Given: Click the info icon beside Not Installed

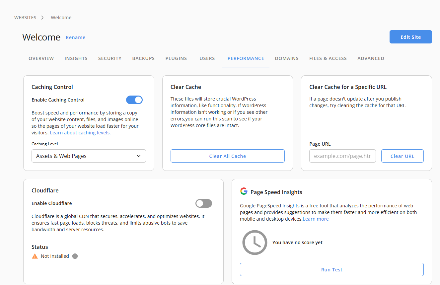Looking at the screenshot, I should (75, 256).
